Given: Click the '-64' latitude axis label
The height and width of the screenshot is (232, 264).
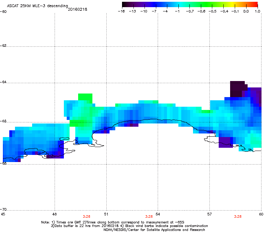Looking at the screenshot, I should pos(3,82).
